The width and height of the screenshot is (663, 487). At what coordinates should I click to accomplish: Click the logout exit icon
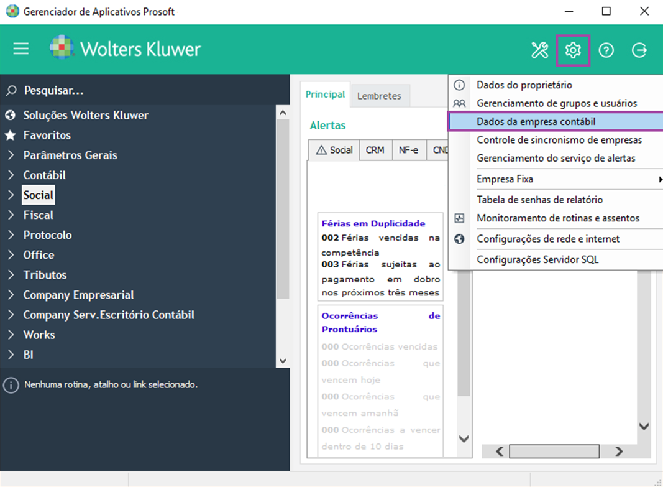[639, 50]
